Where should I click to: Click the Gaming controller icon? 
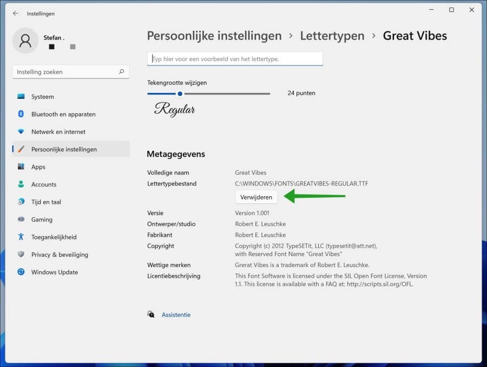tap(21, 219)
